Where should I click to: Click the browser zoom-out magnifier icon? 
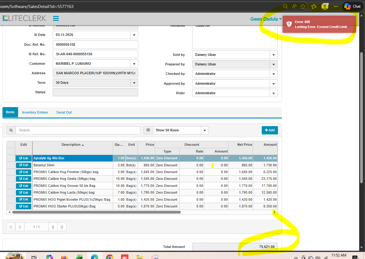(285, 6)
